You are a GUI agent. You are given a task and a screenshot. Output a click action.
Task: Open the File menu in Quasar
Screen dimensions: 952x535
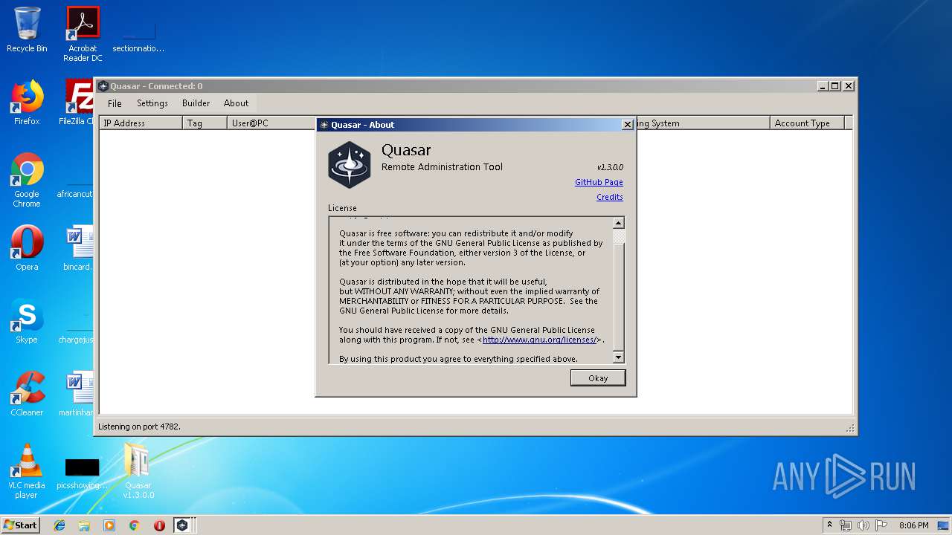click(x=115, y=103)
